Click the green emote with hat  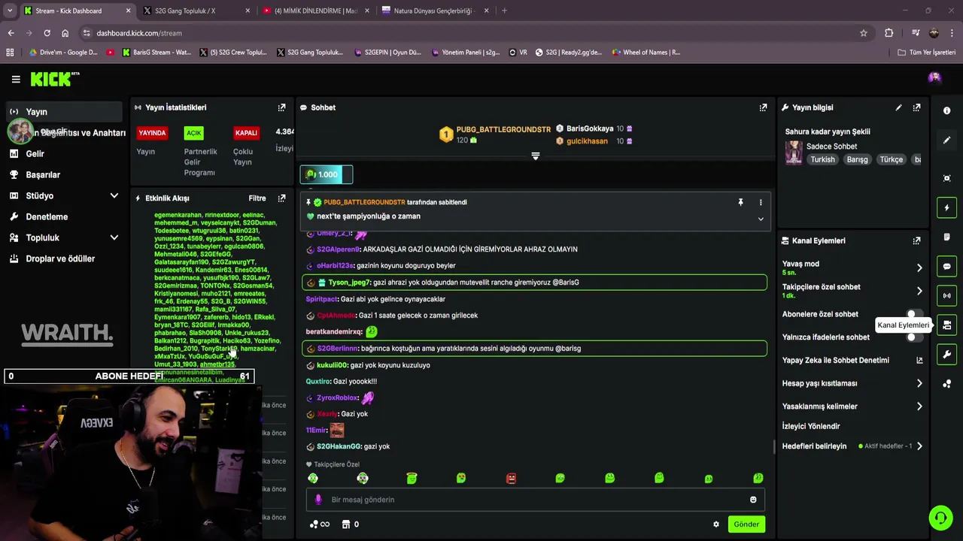click(x=412, y=479)
